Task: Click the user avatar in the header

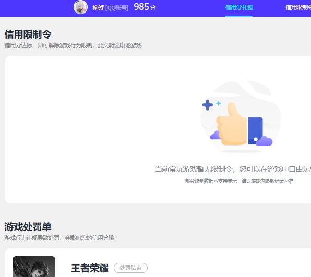Action: point(80,7)
